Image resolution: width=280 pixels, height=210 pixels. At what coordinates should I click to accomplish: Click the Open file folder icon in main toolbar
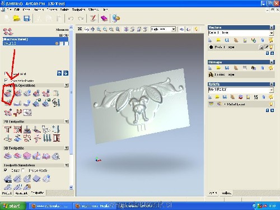tap(17, 18)
